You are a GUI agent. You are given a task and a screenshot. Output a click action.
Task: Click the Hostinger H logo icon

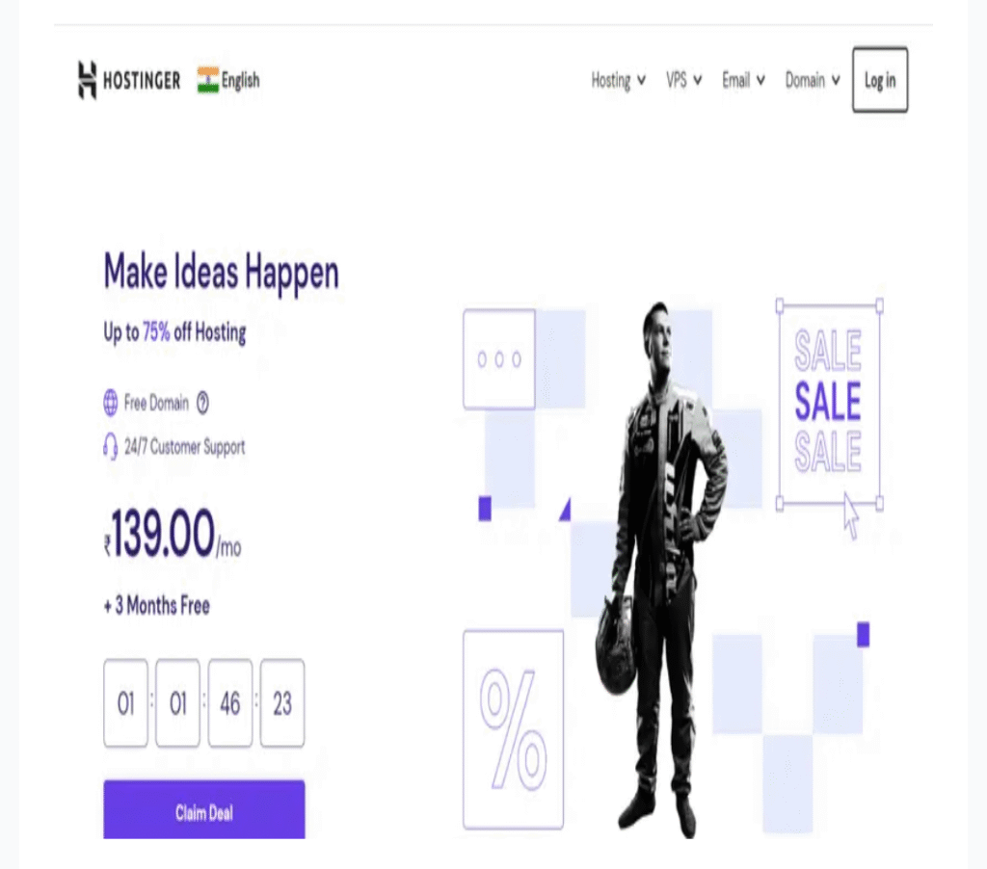coord(87,80)
